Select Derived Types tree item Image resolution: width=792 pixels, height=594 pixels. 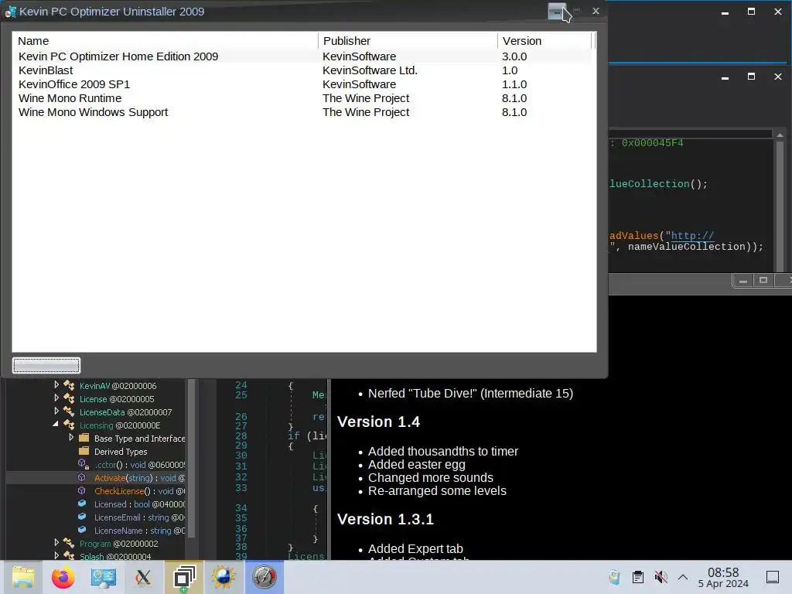[x=121, y=452]
